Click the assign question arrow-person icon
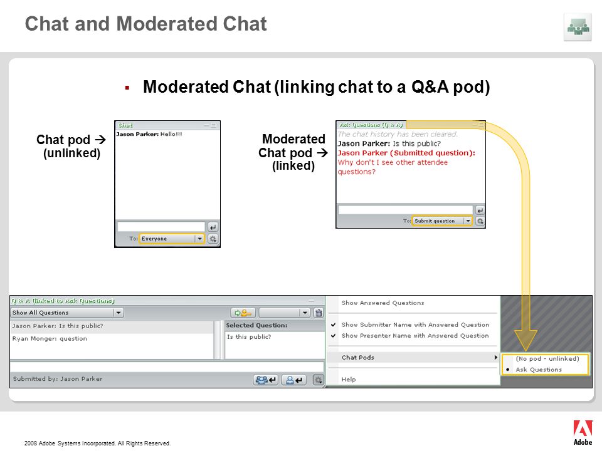This screenshot has height=451, width=602. (x=243, y=313)
